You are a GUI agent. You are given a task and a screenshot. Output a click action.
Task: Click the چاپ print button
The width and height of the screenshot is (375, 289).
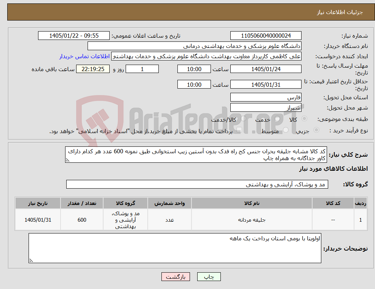point(209,277)
